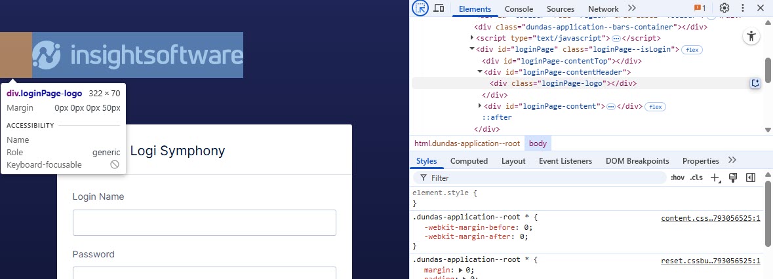Collapse the loginPage div node
The height and width of the screenshot is (279, 773).
(x=472, y=48)
